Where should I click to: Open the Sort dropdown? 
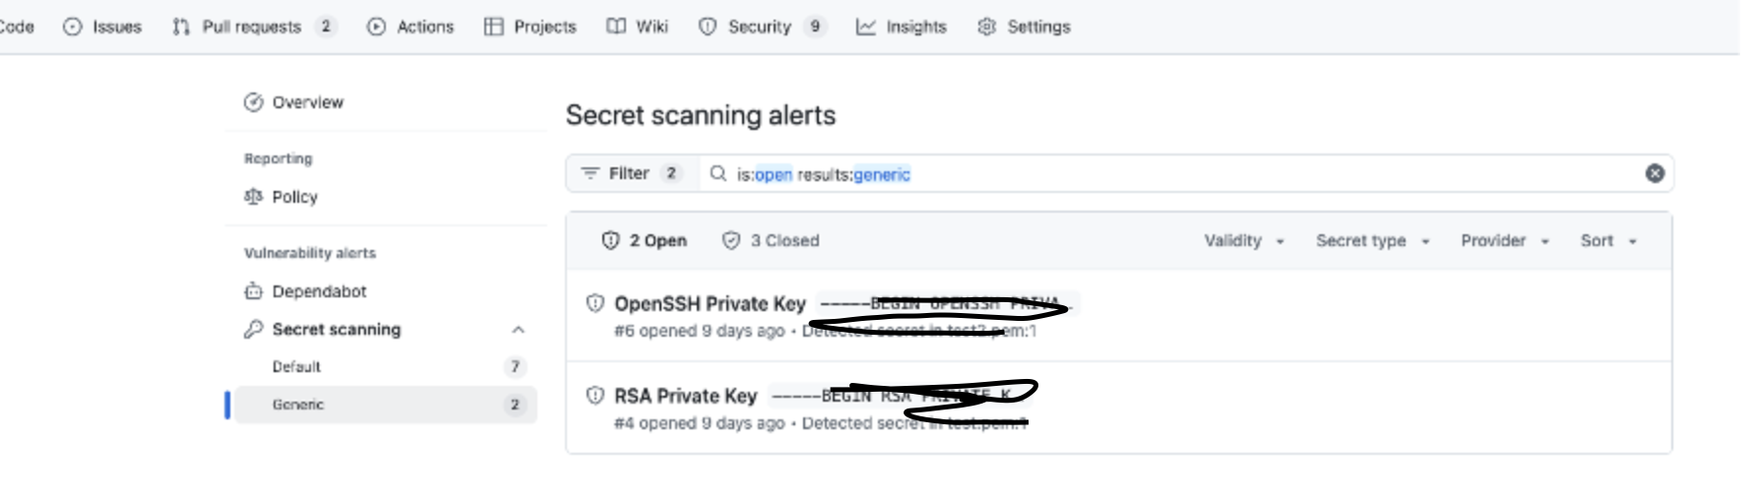[x=1608, y=240]
